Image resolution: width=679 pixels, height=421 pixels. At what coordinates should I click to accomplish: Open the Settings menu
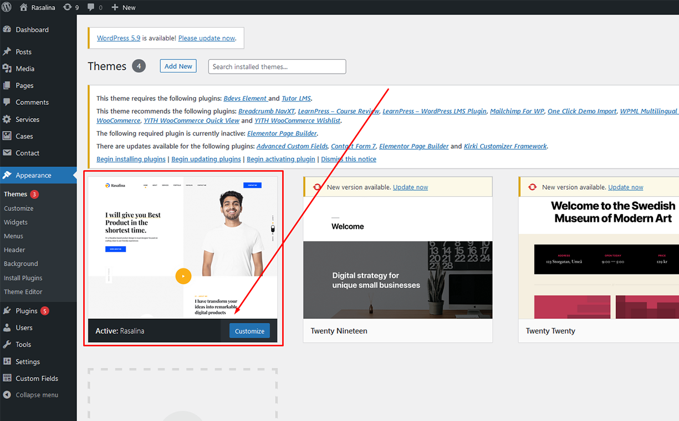pyautogui.click(x=38, y=361)
